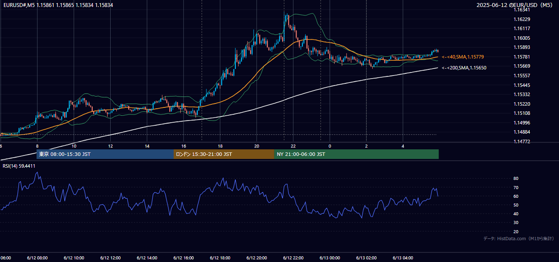Click the RSI 80 level label

click(516, 179)
